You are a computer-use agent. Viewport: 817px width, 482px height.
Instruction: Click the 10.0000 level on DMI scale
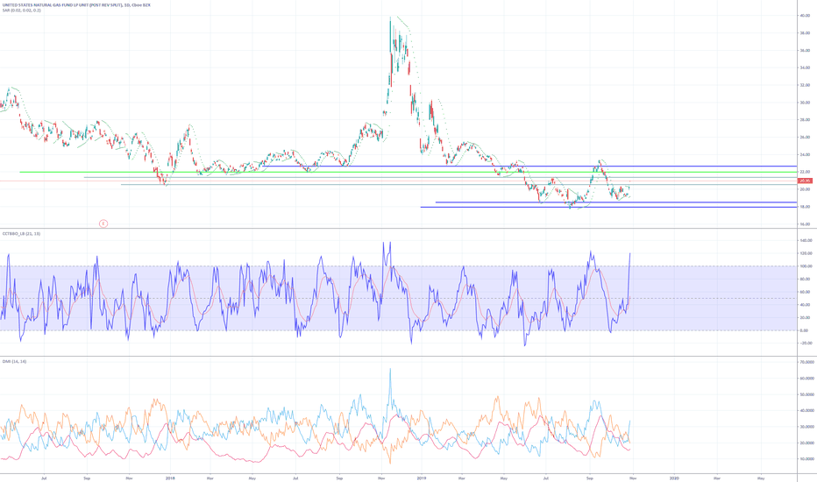click(807, 459)
